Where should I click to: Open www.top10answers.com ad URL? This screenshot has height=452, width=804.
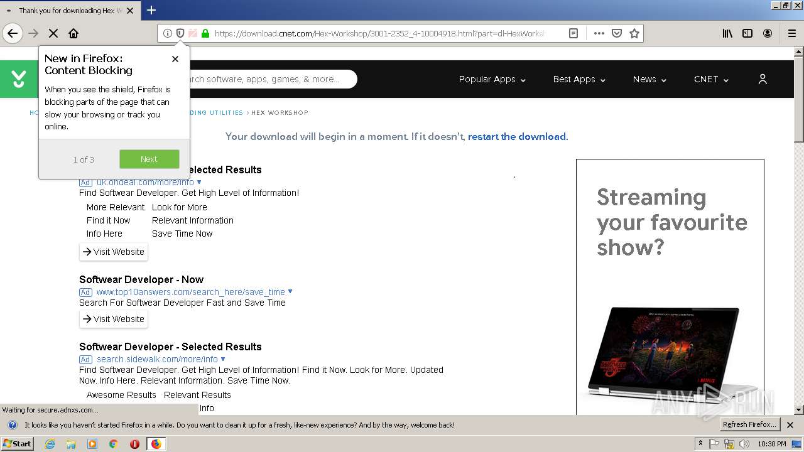tap(191, 292)
